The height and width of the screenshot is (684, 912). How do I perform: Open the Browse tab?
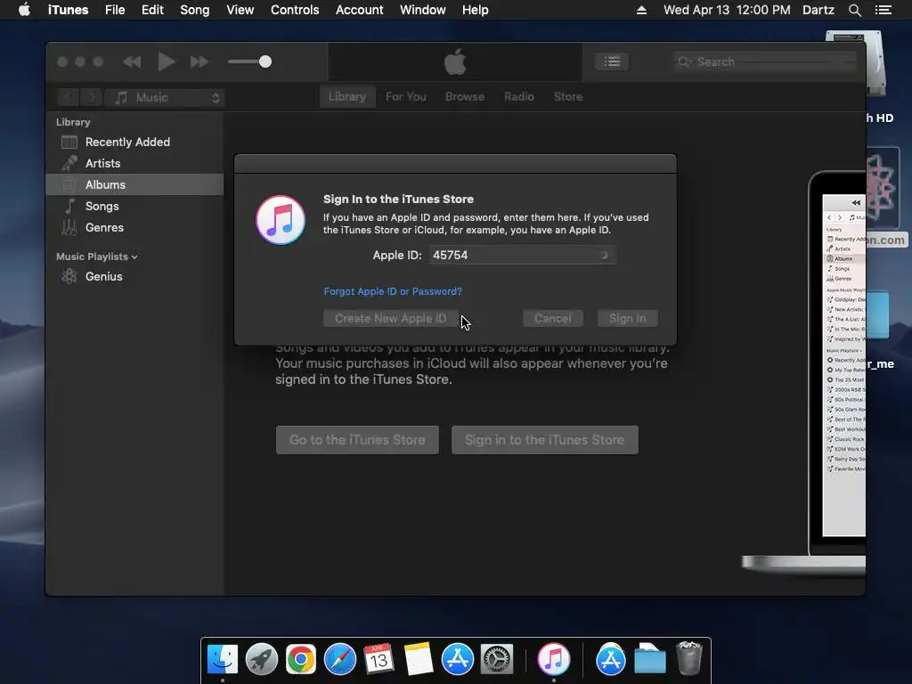pos(465,96)
